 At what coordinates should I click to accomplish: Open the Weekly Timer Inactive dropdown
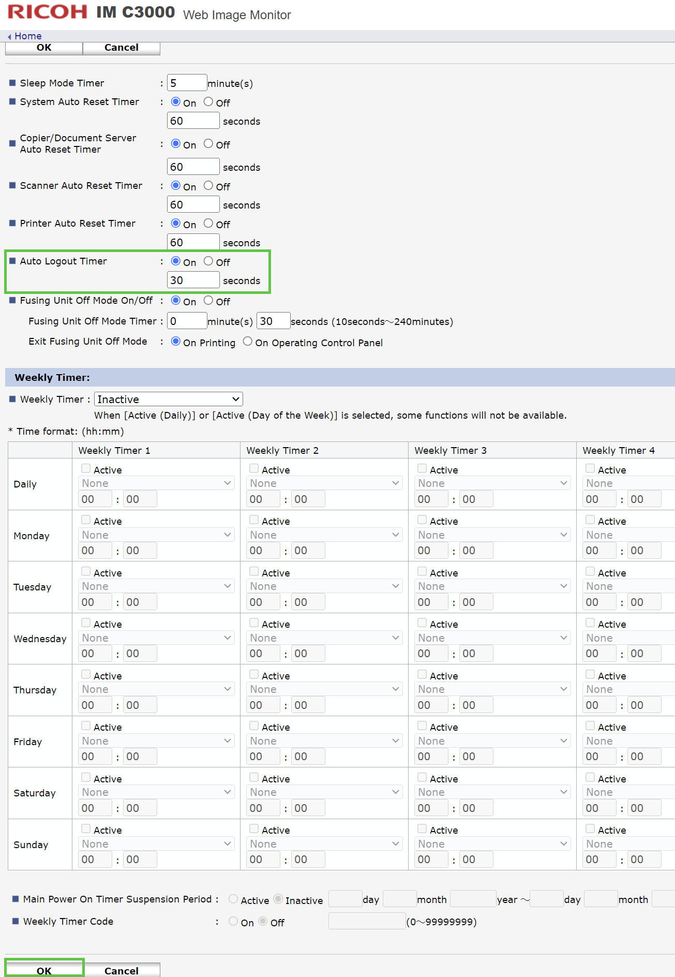169,399
